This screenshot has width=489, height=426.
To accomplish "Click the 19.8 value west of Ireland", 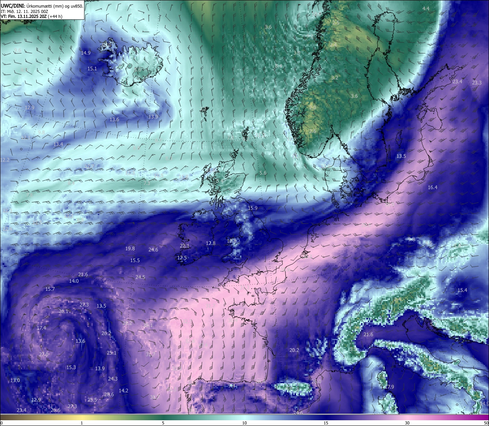I will click(x=130, y=249).
